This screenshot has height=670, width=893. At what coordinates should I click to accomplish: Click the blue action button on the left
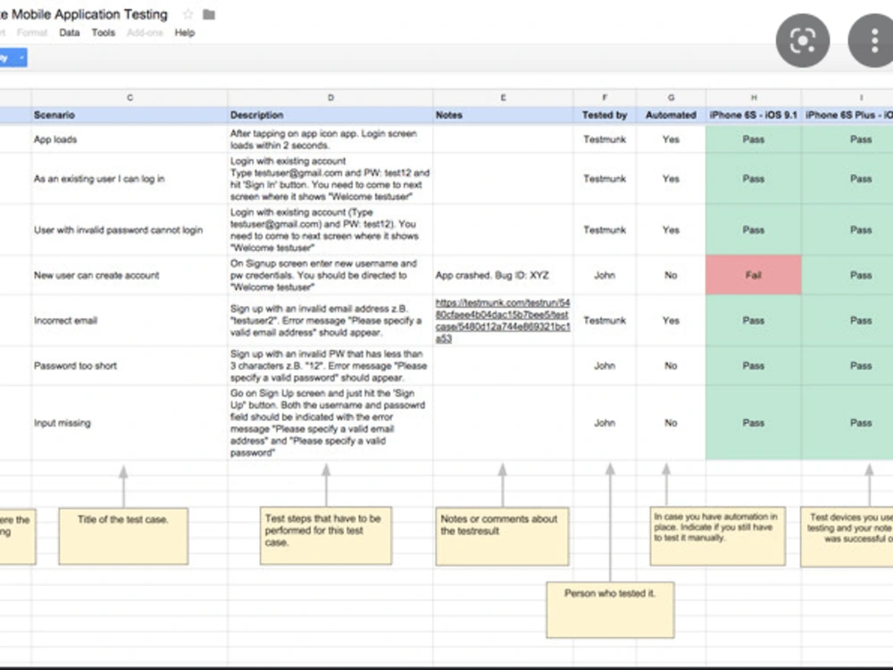tap(9, 57)
